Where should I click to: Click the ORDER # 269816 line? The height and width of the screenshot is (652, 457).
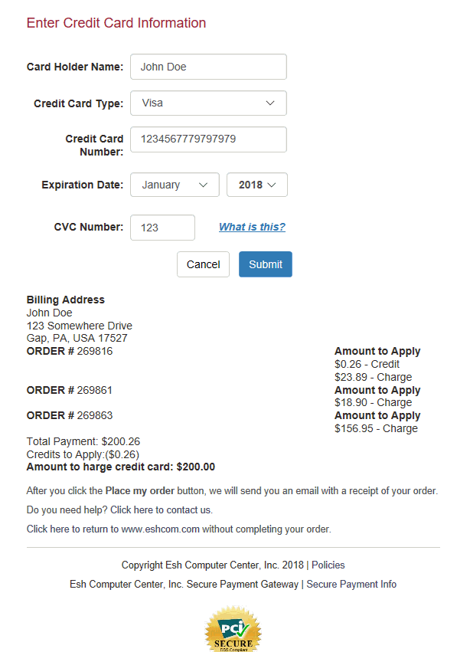(70, 351)
